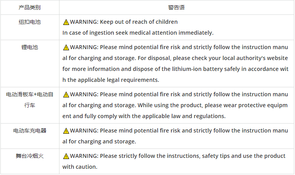Click the warning triangle in 舞台冷烟火 row

(x=66, y=156)
